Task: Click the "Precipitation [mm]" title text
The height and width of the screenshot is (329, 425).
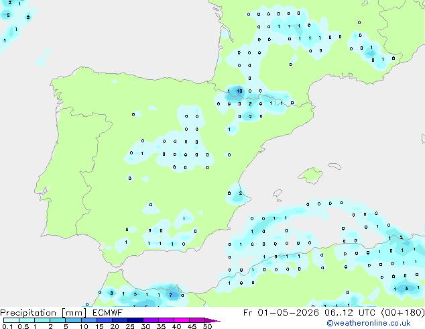Action: [44, 313]
